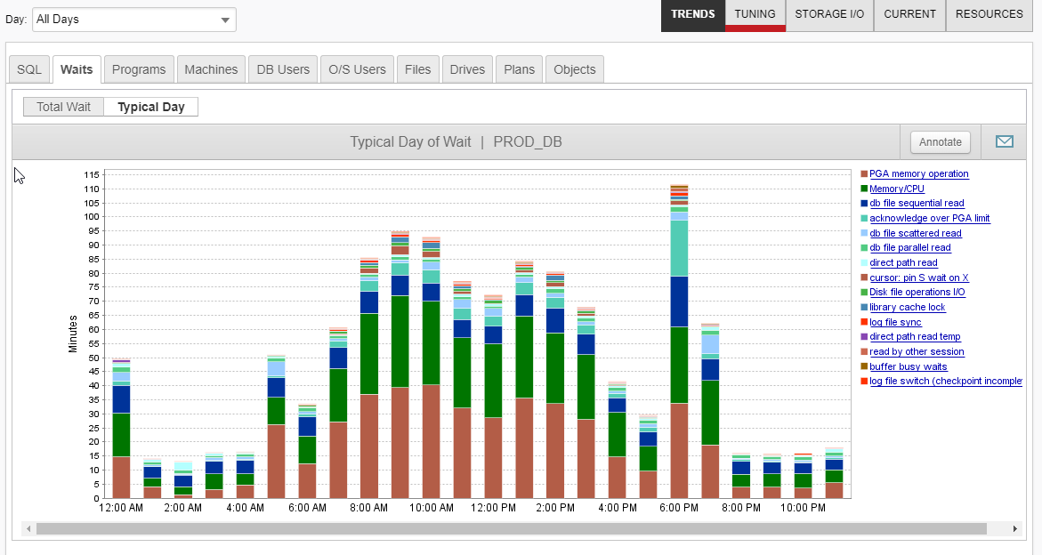The image size is (1042, 555).
Task: Open the Memory/CPU legend link
Action: point(897,189)
